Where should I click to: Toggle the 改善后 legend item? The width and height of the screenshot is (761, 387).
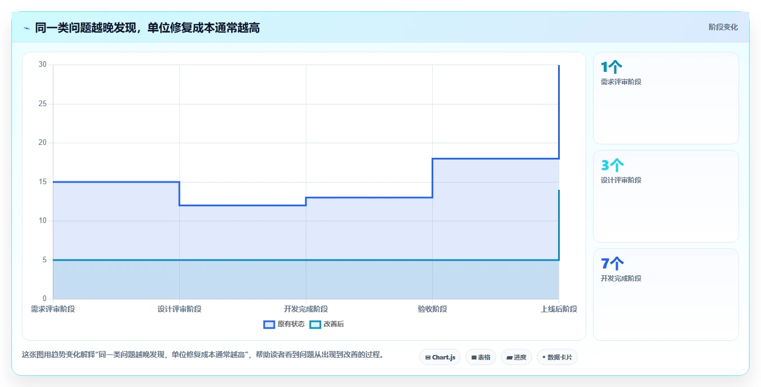click(x=327, y=324)
